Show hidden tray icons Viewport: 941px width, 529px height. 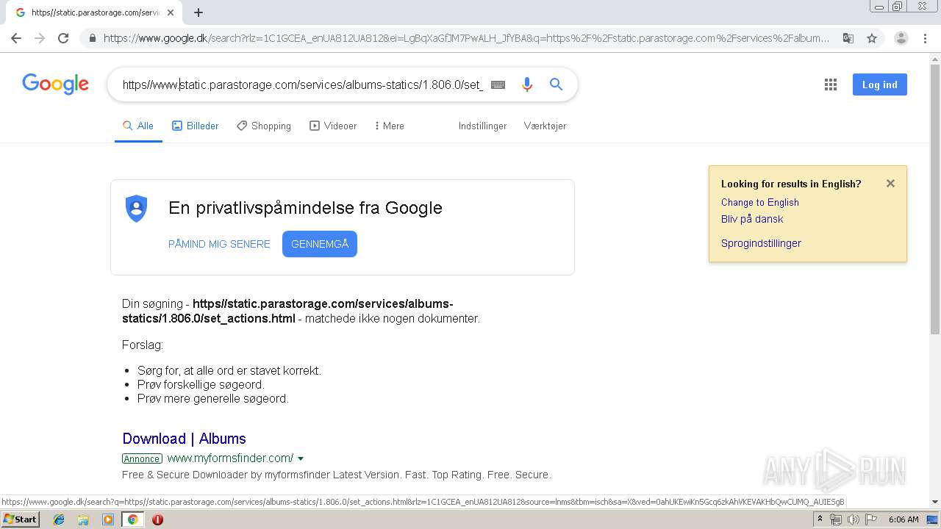tap(820, 519)
